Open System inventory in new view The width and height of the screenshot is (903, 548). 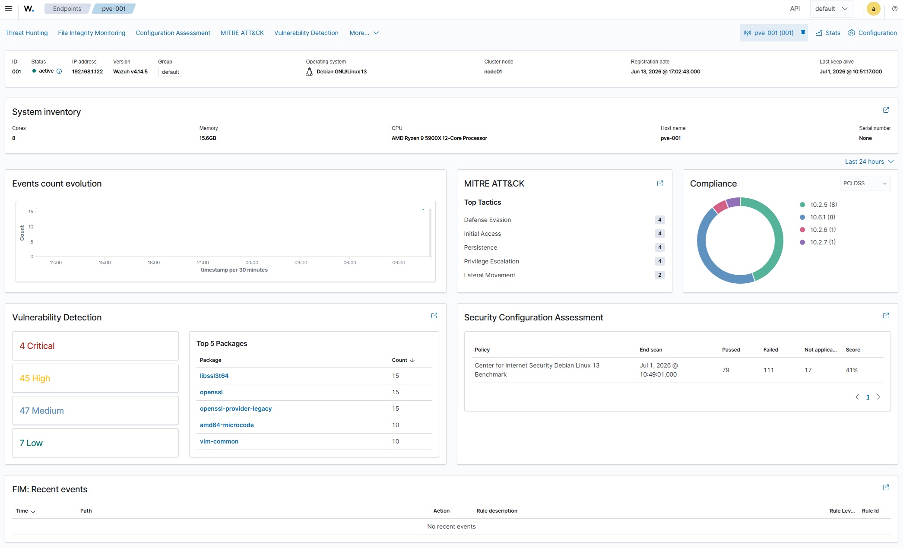coord(886,110)
